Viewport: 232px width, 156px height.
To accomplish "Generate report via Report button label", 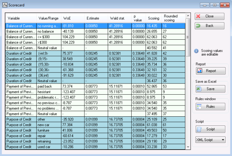I will pyautogui.click(x=211, y=71).
